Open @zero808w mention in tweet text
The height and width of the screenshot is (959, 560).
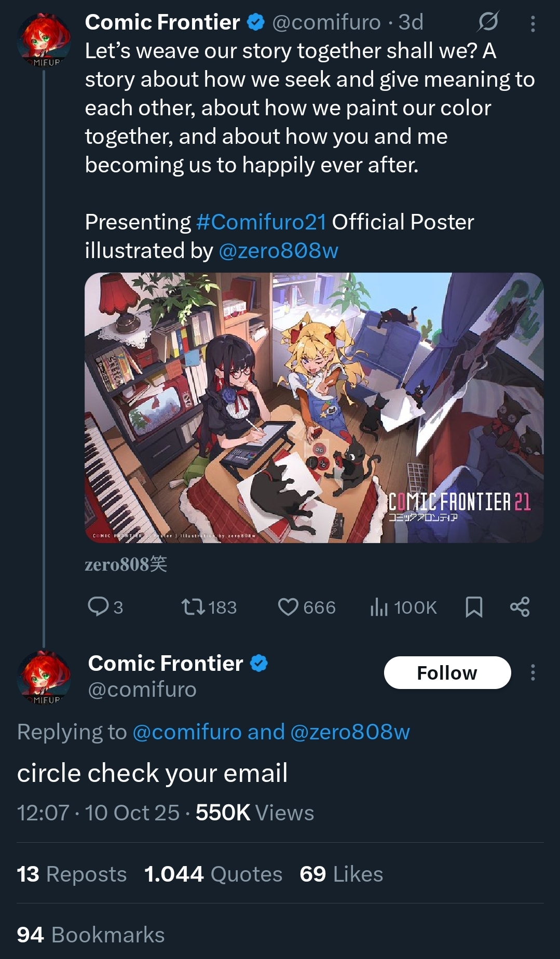pos(278,251)
